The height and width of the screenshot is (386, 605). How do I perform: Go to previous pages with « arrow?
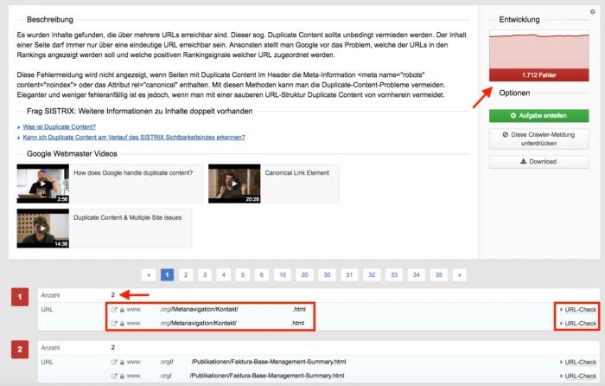pyautogui.click(x=150, y=274)
